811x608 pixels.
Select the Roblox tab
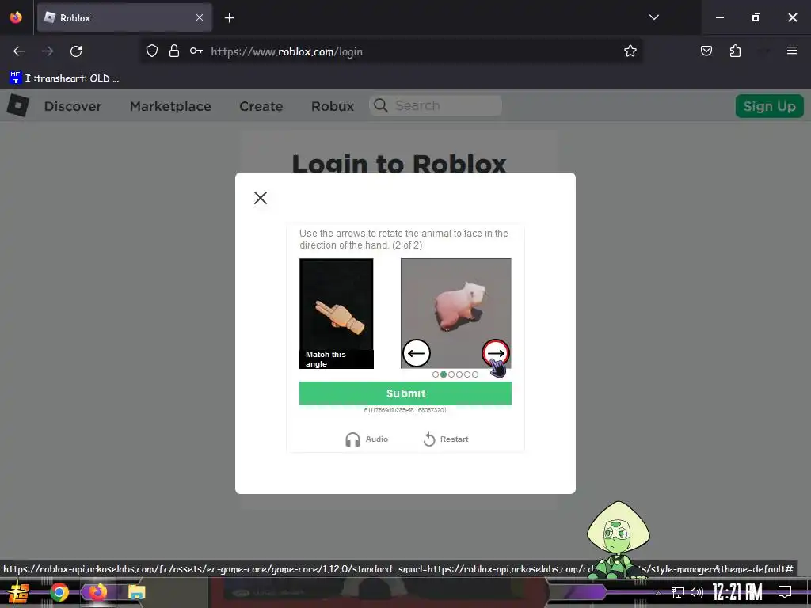click(x=124, y=17)
